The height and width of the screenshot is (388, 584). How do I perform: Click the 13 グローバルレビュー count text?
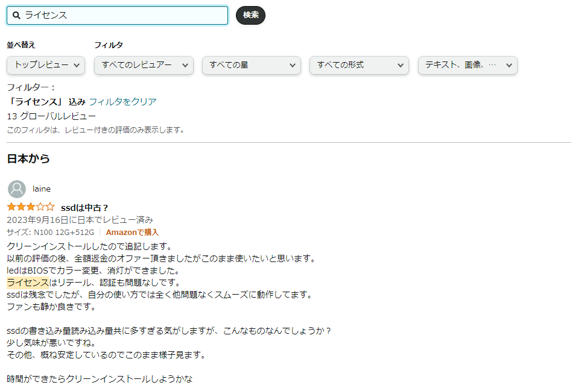click(x=51, y=116)
